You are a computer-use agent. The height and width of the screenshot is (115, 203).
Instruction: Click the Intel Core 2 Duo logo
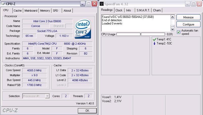pyautogui.click(x=83, y=29)
